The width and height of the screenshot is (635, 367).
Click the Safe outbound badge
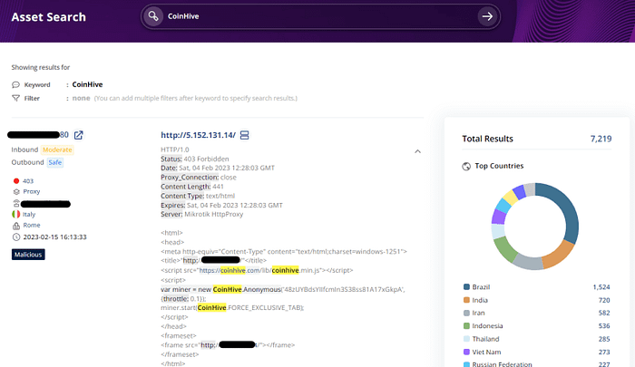55,162
